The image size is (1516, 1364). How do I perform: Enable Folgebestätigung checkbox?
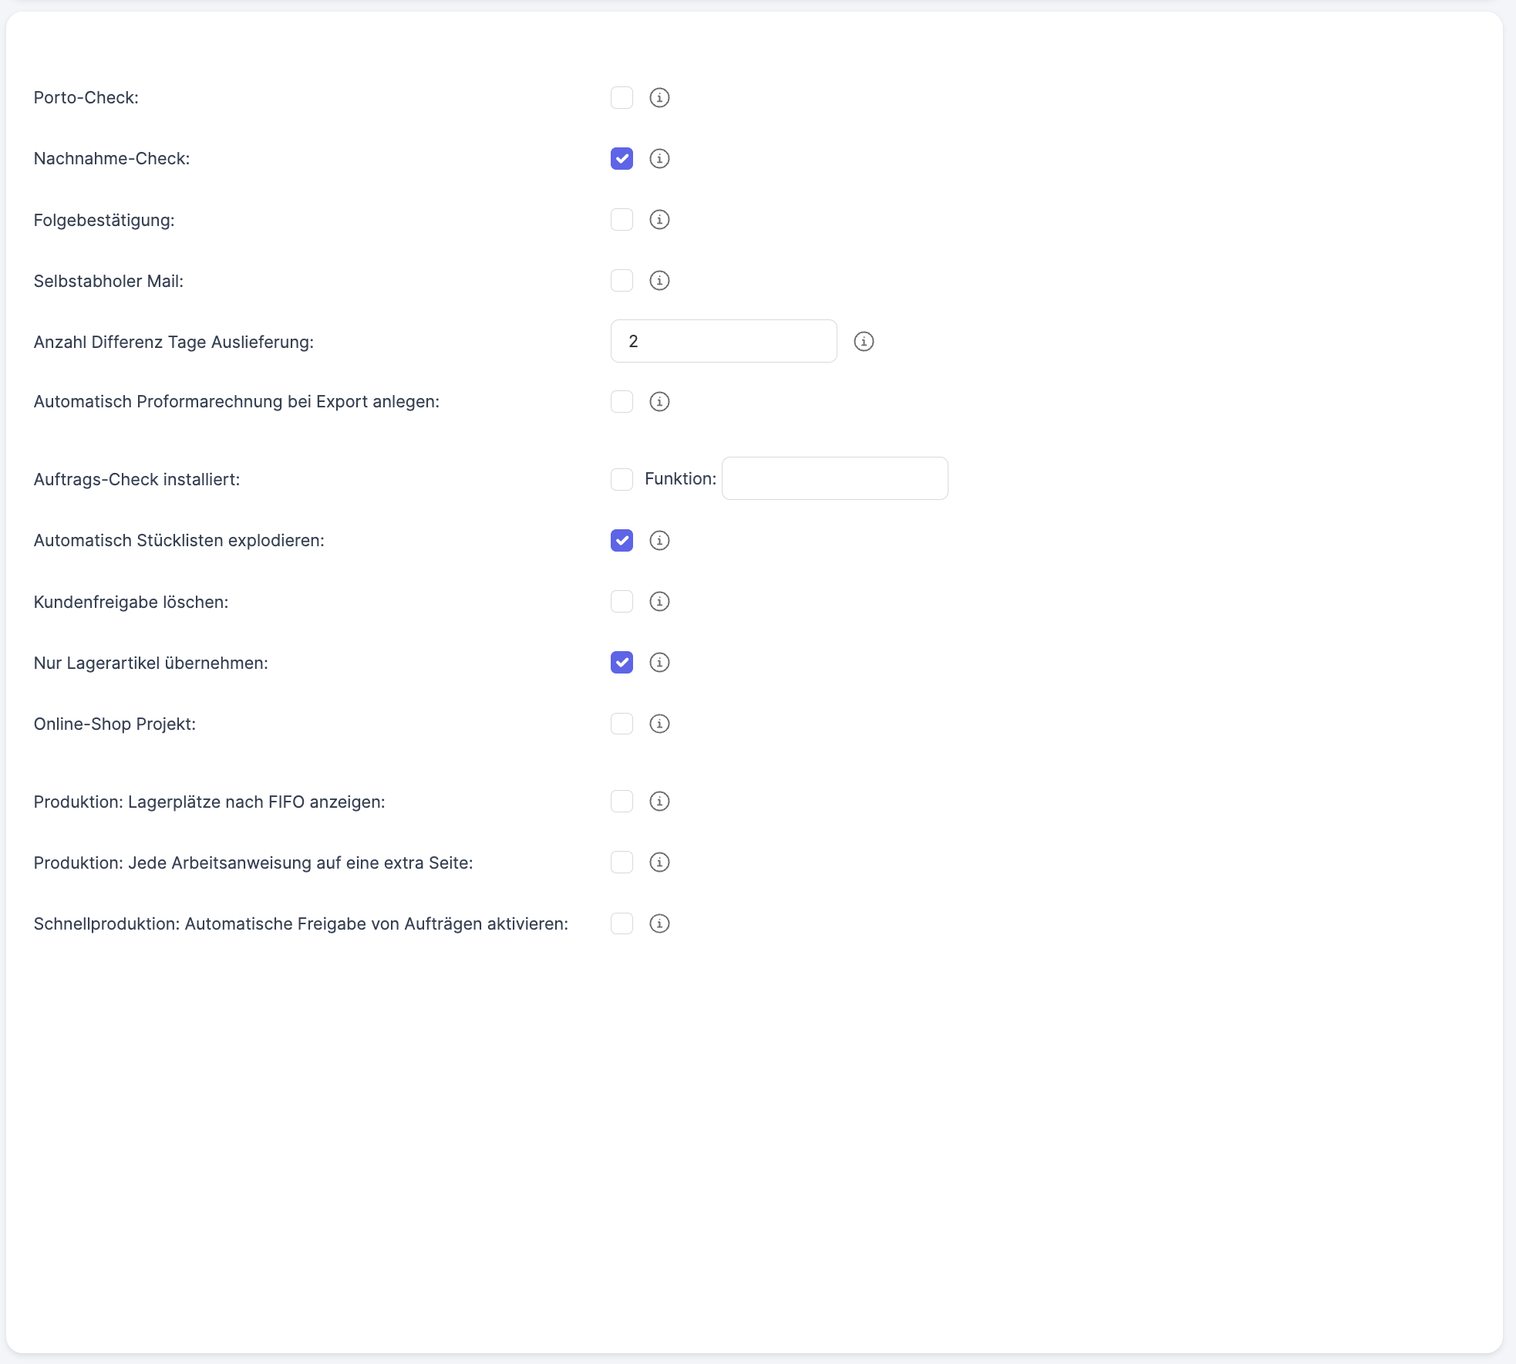[622, 220]
